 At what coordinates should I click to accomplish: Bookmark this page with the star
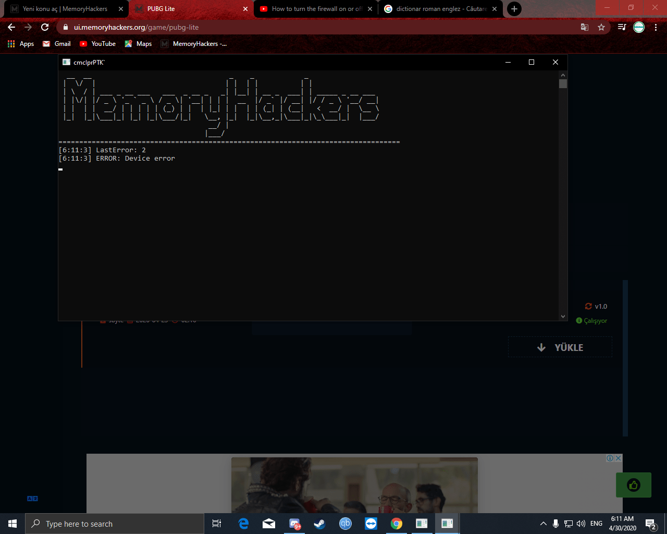[x=601, y=27]
